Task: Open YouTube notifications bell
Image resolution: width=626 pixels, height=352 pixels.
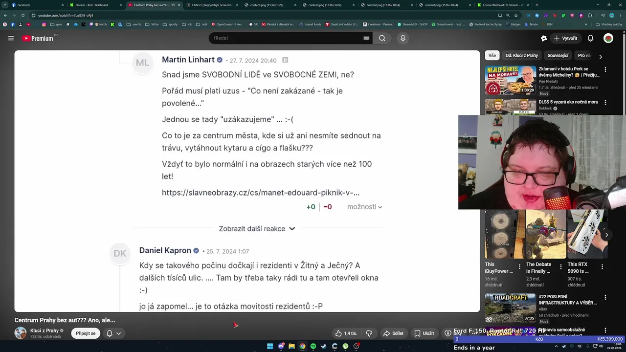Action: (x=590, y=38)
